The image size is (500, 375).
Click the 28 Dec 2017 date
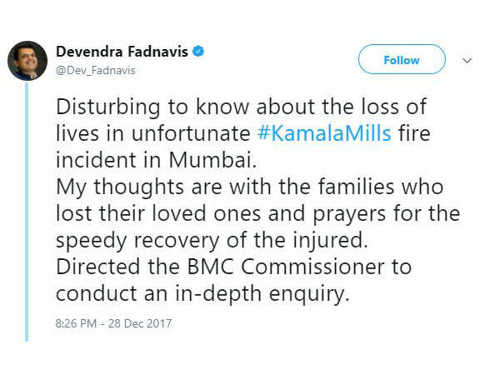click(x=140, y=323)
